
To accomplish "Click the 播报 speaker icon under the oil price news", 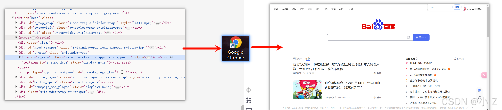I will click(374, 97).
